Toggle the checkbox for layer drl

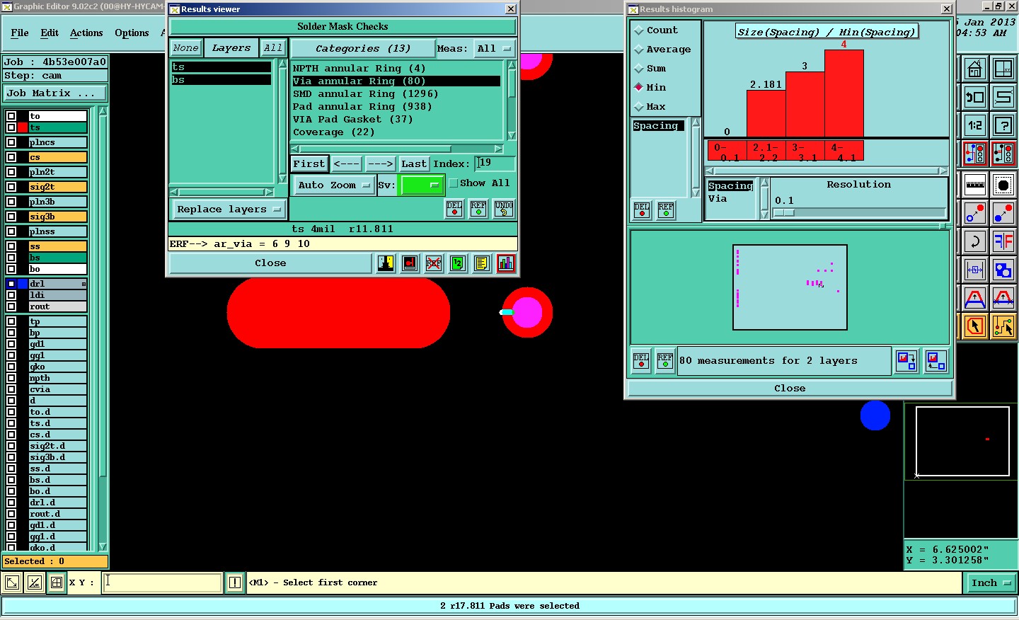tap(11, 284)
